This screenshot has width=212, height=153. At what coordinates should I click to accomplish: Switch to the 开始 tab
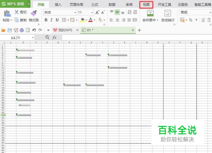click(x=41, y=5)
